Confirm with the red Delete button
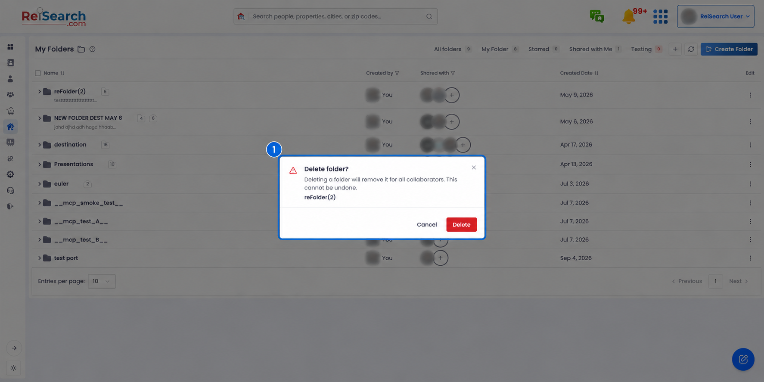This screenshot has height=382, width=764. pyautogui.click(x=461, y=224)
